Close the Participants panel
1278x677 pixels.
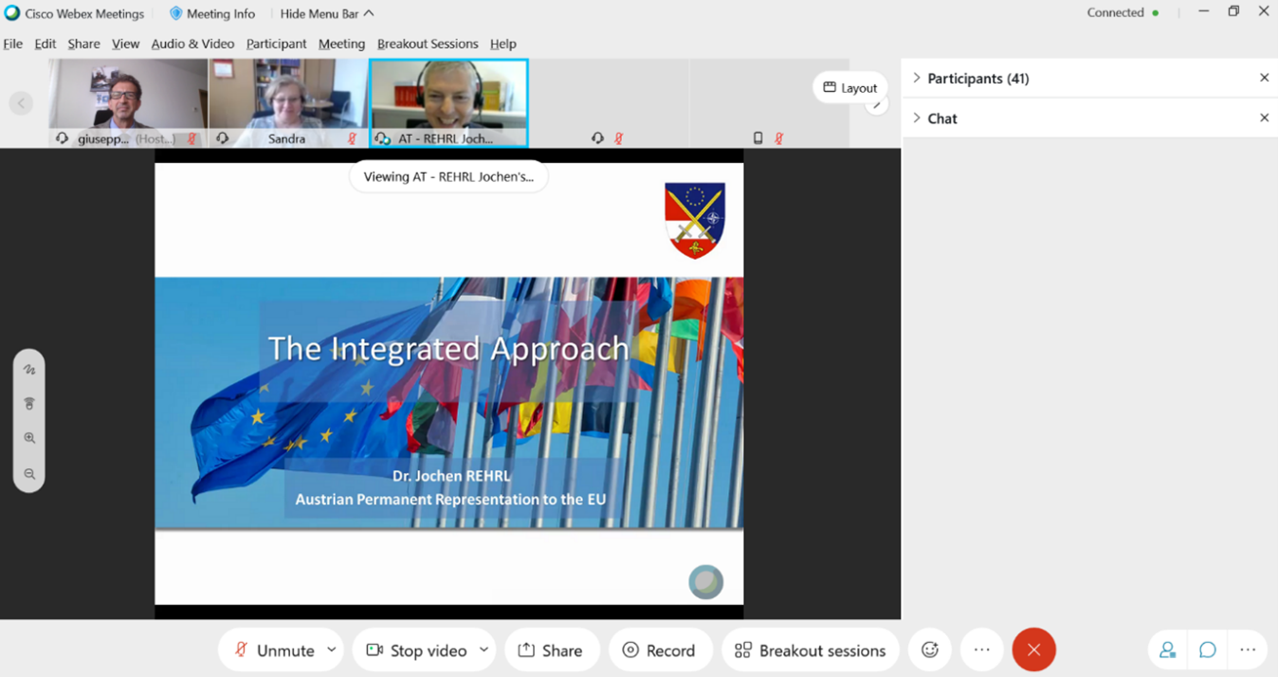pos(1264,78)
